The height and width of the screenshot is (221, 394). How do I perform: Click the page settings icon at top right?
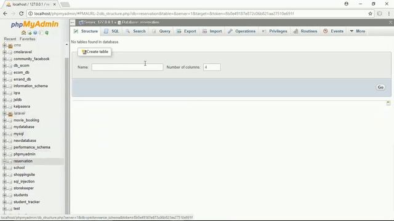(x=390, y=23)
